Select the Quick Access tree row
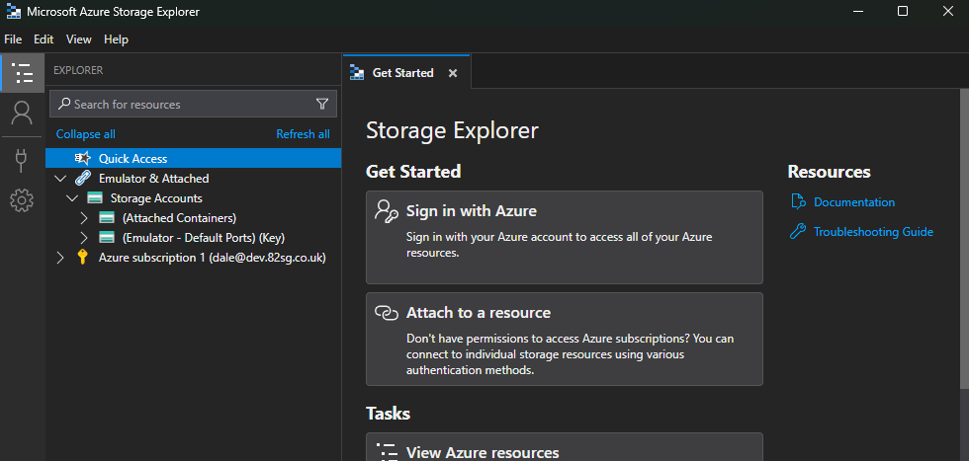This screenshot has height=461, width=969. 193,158
